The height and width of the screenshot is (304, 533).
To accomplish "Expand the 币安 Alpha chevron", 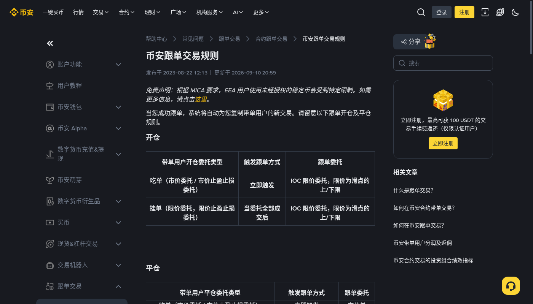I will coord(118,128).
